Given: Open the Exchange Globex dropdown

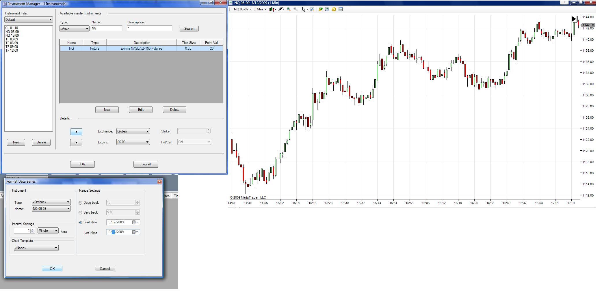Looking at the screenshot, I should (x=133, y=131).
